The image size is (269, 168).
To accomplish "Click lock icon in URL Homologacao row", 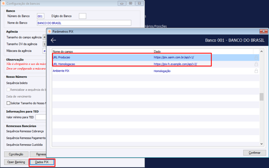I will click(x=256, y=64).
